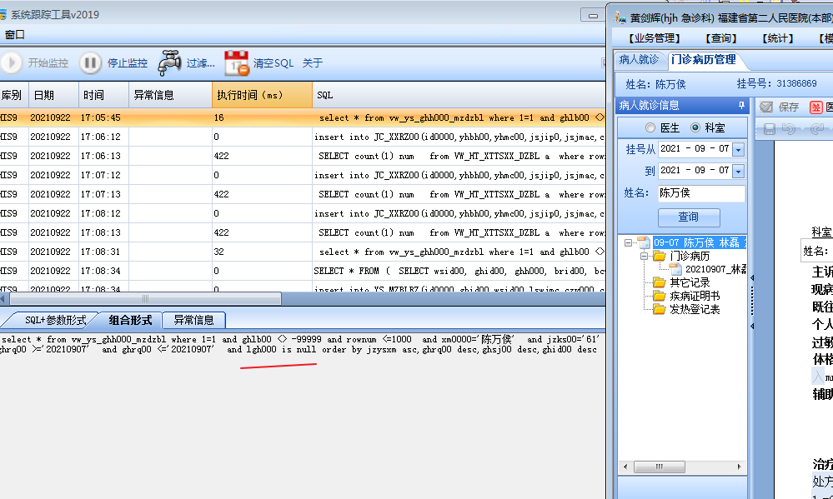Image resolution: width=833 pixels, height=499 pixels.
Task: Click the 到 date field
Action: pyautogui.click(x=701, y=171)
